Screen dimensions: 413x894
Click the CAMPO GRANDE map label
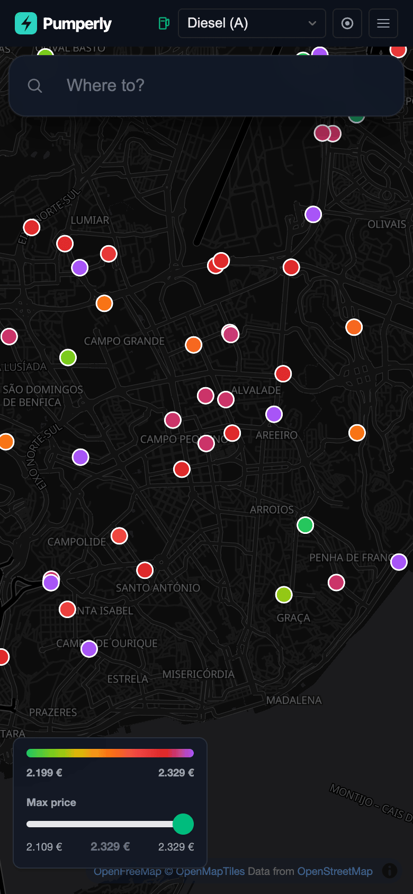(124, 341)
